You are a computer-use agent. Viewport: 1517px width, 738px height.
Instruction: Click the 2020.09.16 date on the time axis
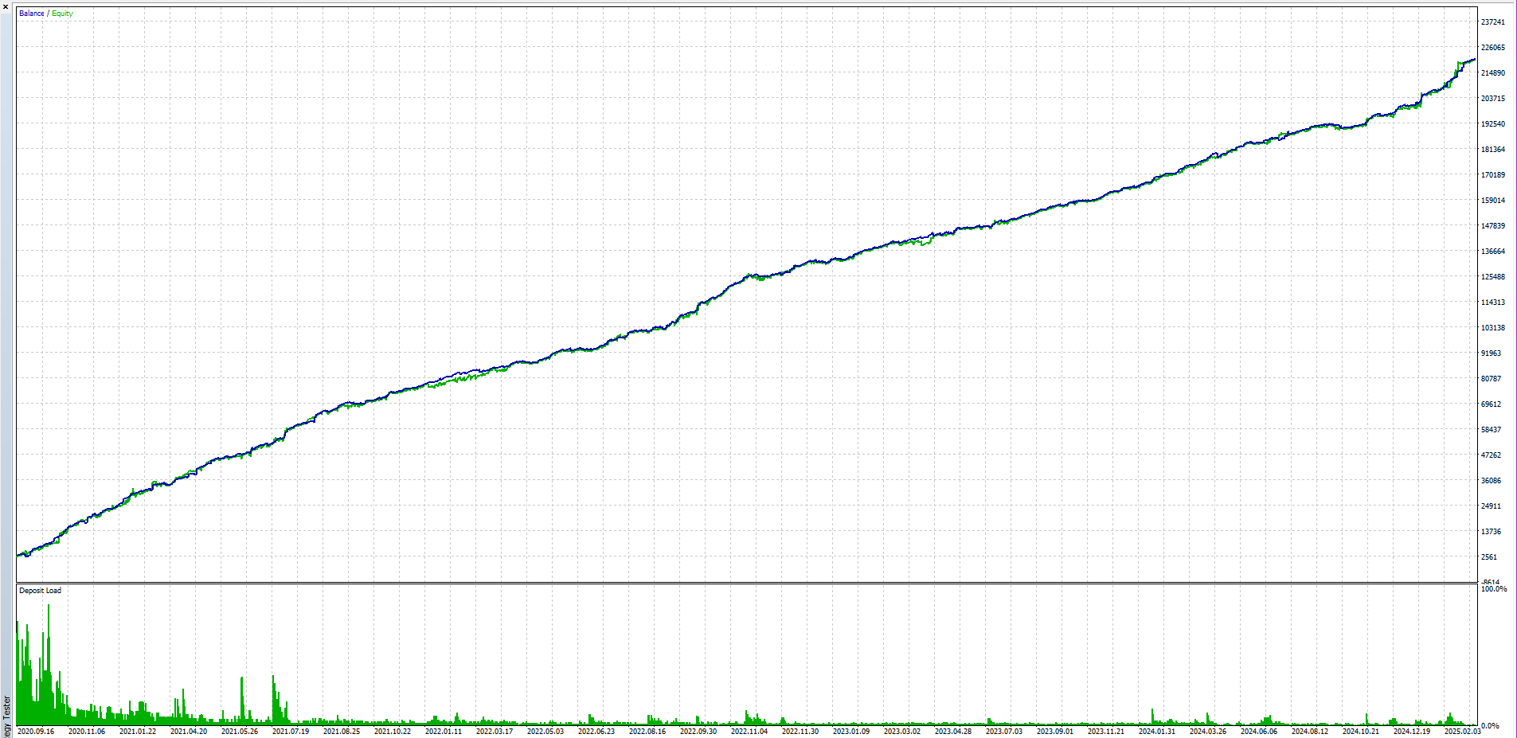[36, 732]
